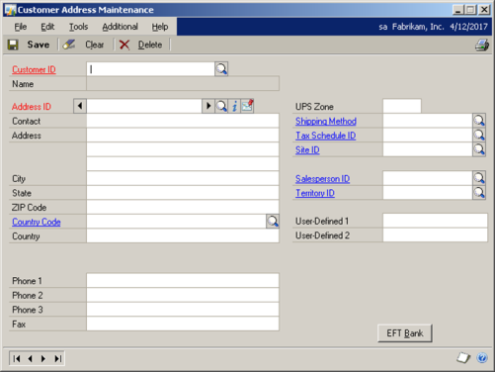Click the Site ID link
Viewport: 495px width, 372px height.
307,150
